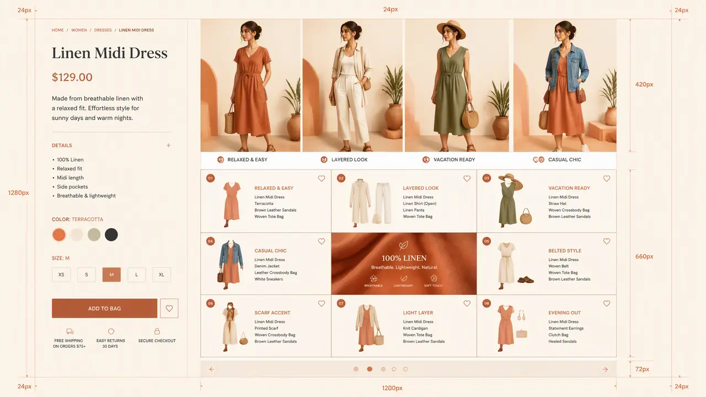Screen dimensions: 706x397
Task: Toggle the heart on Layered Look card
Action: pos(467,179)
